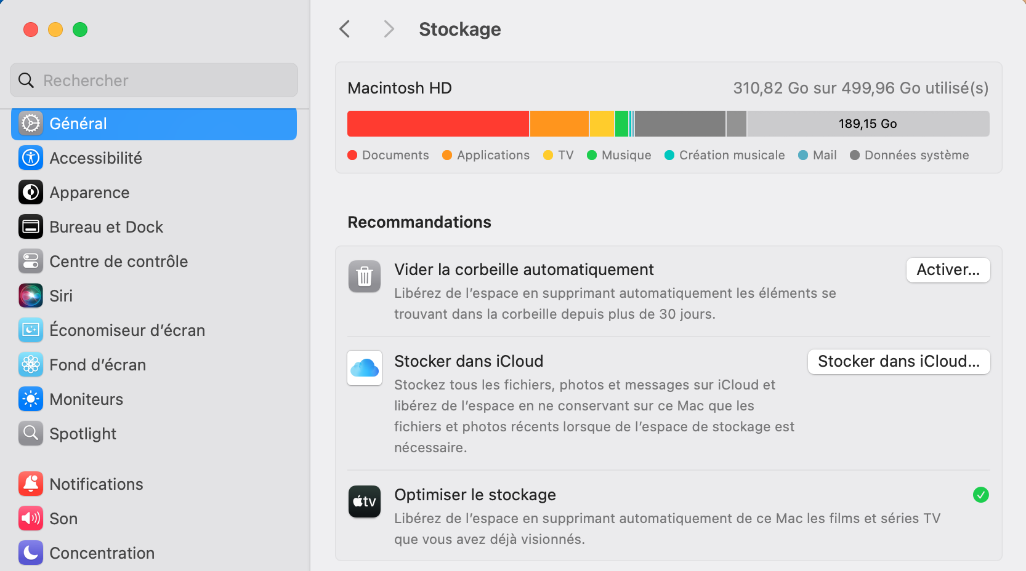Open Centre de contrôle settings
This screenshot has width=1026, height=571.
[118, 261]
